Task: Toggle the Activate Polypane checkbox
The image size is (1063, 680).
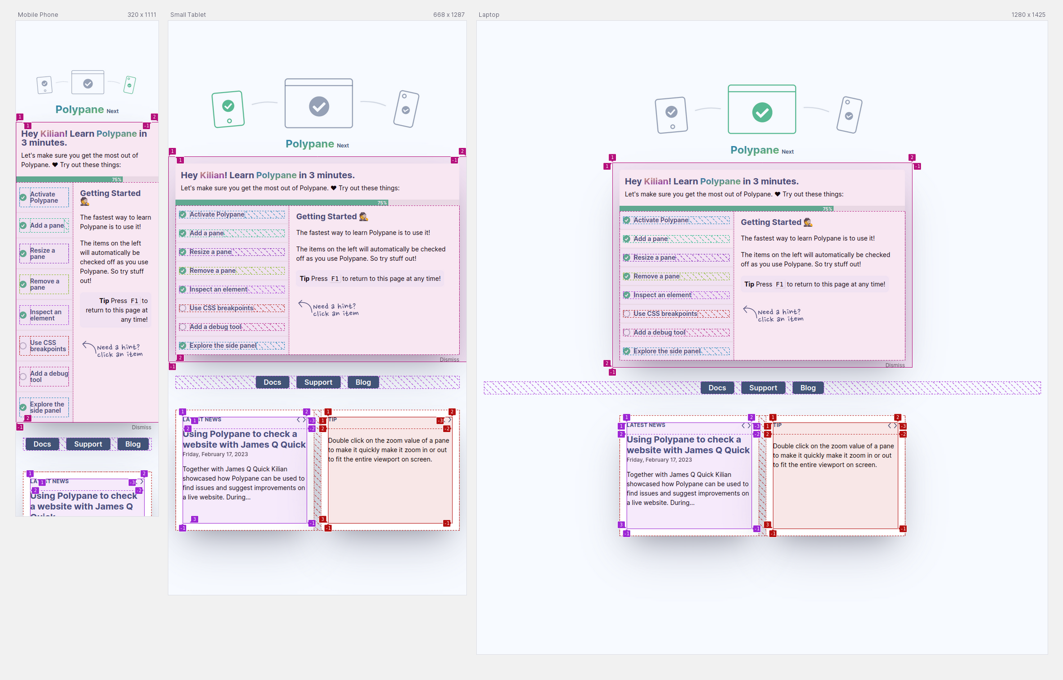Action: coord(24,196)
